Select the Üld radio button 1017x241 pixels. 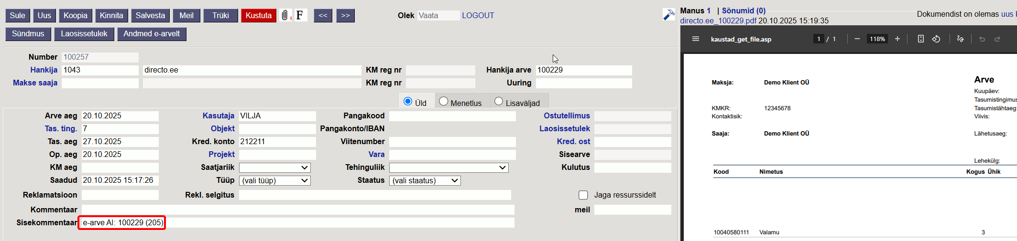(x=408, y=102)
